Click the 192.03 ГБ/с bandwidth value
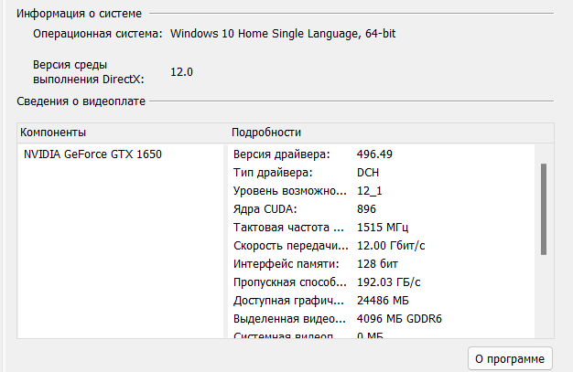 click(388, 282)
